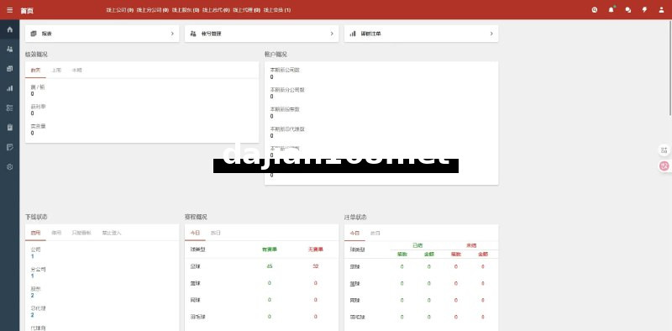
Task: Open the chat messages icon
Action: tap(627, 10)
